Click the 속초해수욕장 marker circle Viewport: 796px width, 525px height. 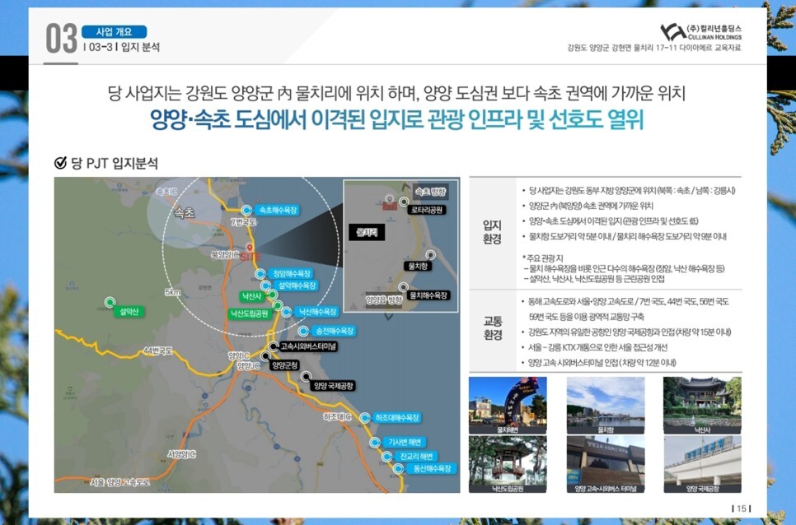click(x=246, y=211)
